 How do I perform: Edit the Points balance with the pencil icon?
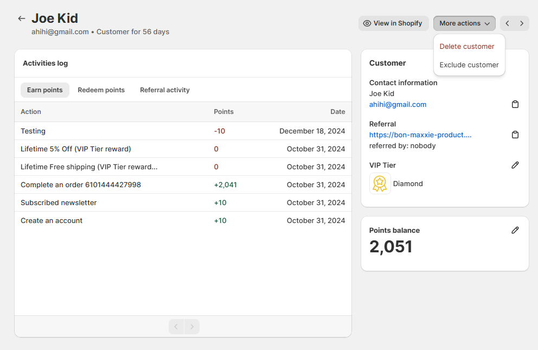[515, 230]
